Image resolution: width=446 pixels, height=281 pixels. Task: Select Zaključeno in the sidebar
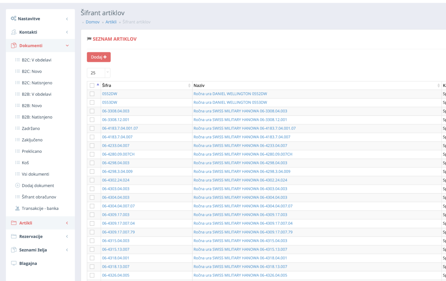[32, 140]
